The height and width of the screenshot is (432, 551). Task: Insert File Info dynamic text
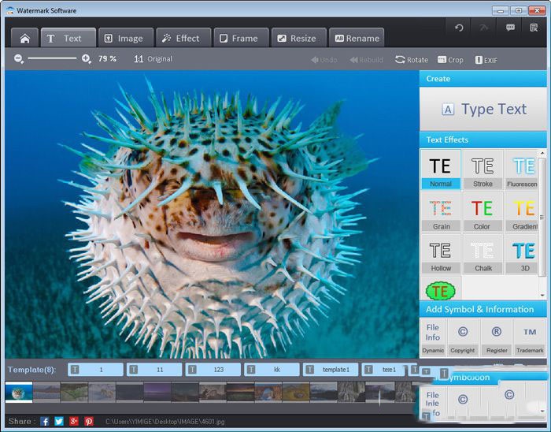click(x=433, y=337)
